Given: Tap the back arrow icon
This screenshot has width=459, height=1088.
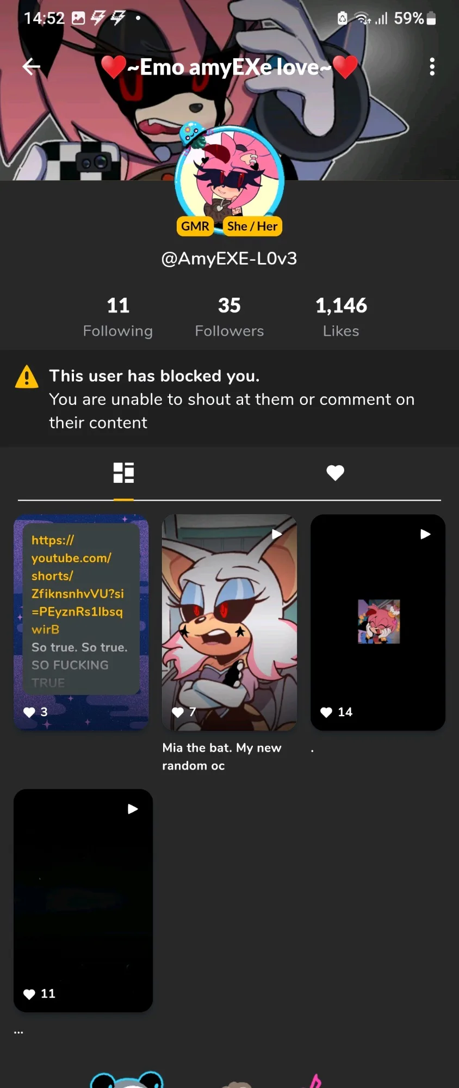Looking at the screenshot, I should [32, 66].
